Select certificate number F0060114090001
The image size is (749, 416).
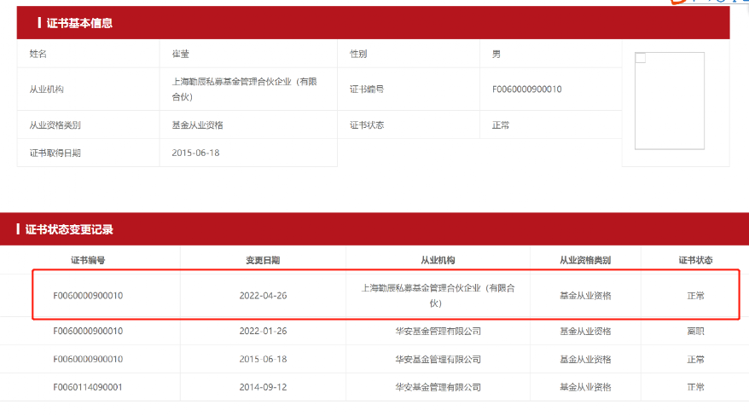coord(88,387)
